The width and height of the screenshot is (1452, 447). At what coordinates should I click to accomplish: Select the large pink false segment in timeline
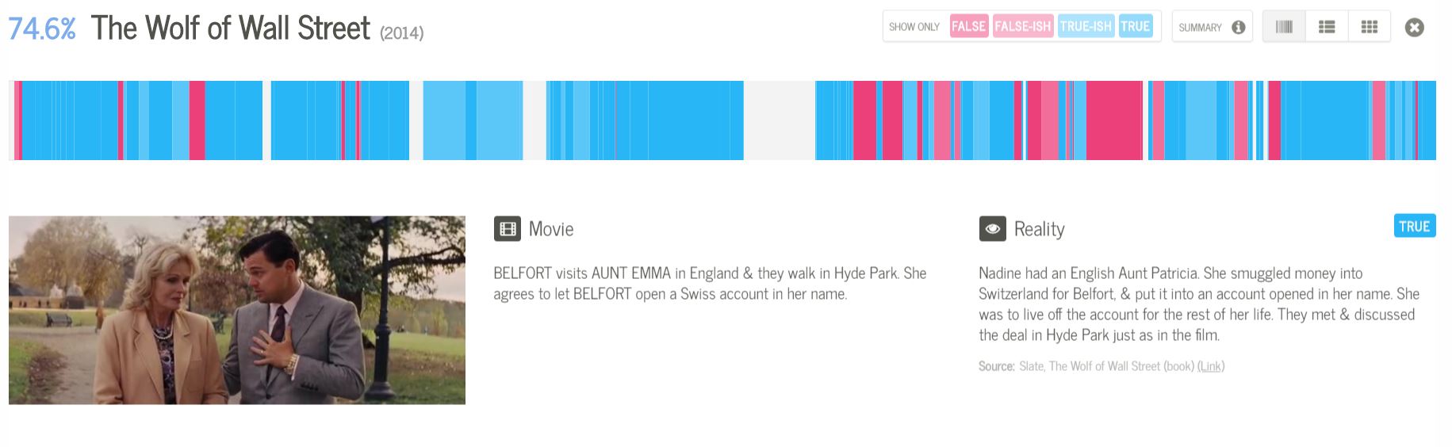(x=1114, y=120)
